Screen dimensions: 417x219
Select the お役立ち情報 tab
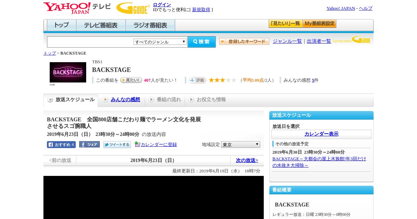click(207, 100)
